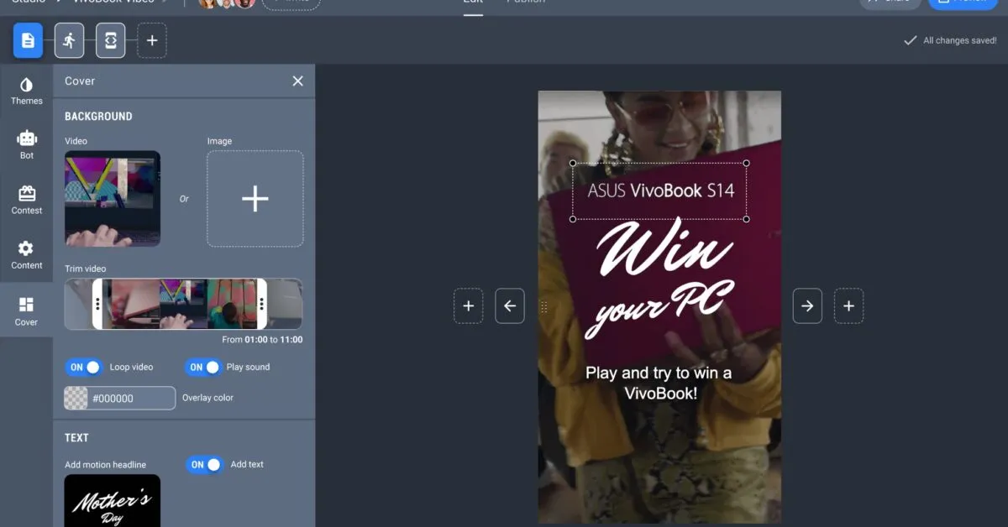Select the background video thumbnail
The image size is (1008, 527).
click(x=113, y=199)
